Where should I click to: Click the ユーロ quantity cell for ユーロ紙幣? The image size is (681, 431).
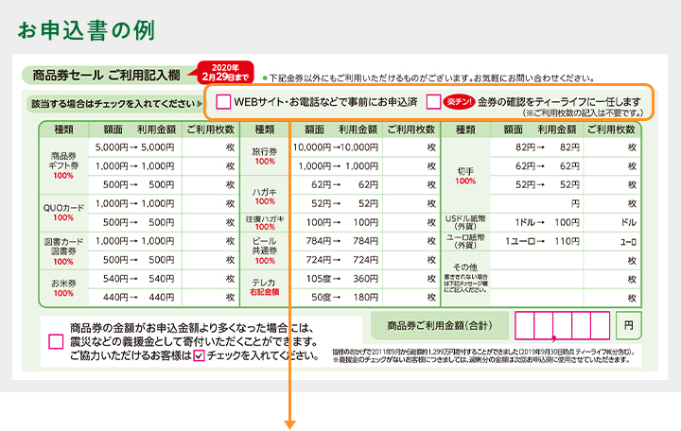pyautogui.click(x=612, y=241)
